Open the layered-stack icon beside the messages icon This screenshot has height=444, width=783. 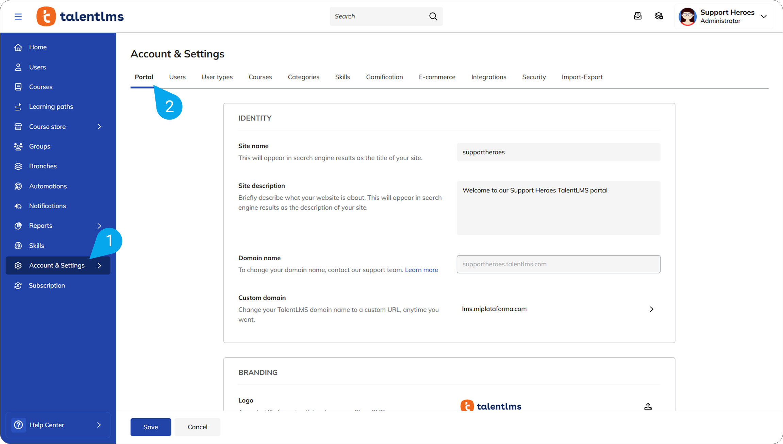click(x=659, y=16)
